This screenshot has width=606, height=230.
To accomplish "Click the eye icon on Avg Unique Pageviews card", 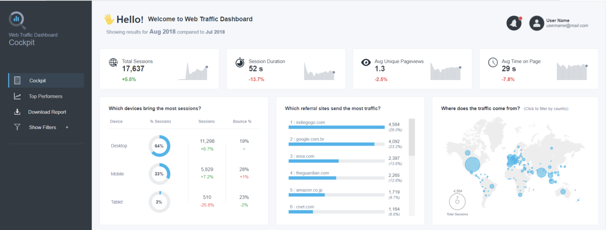I will click(x=366, y=62).
